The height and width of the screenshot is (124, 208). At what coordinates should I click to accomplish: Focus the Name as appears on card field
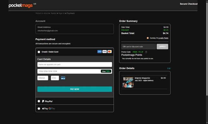75,65
